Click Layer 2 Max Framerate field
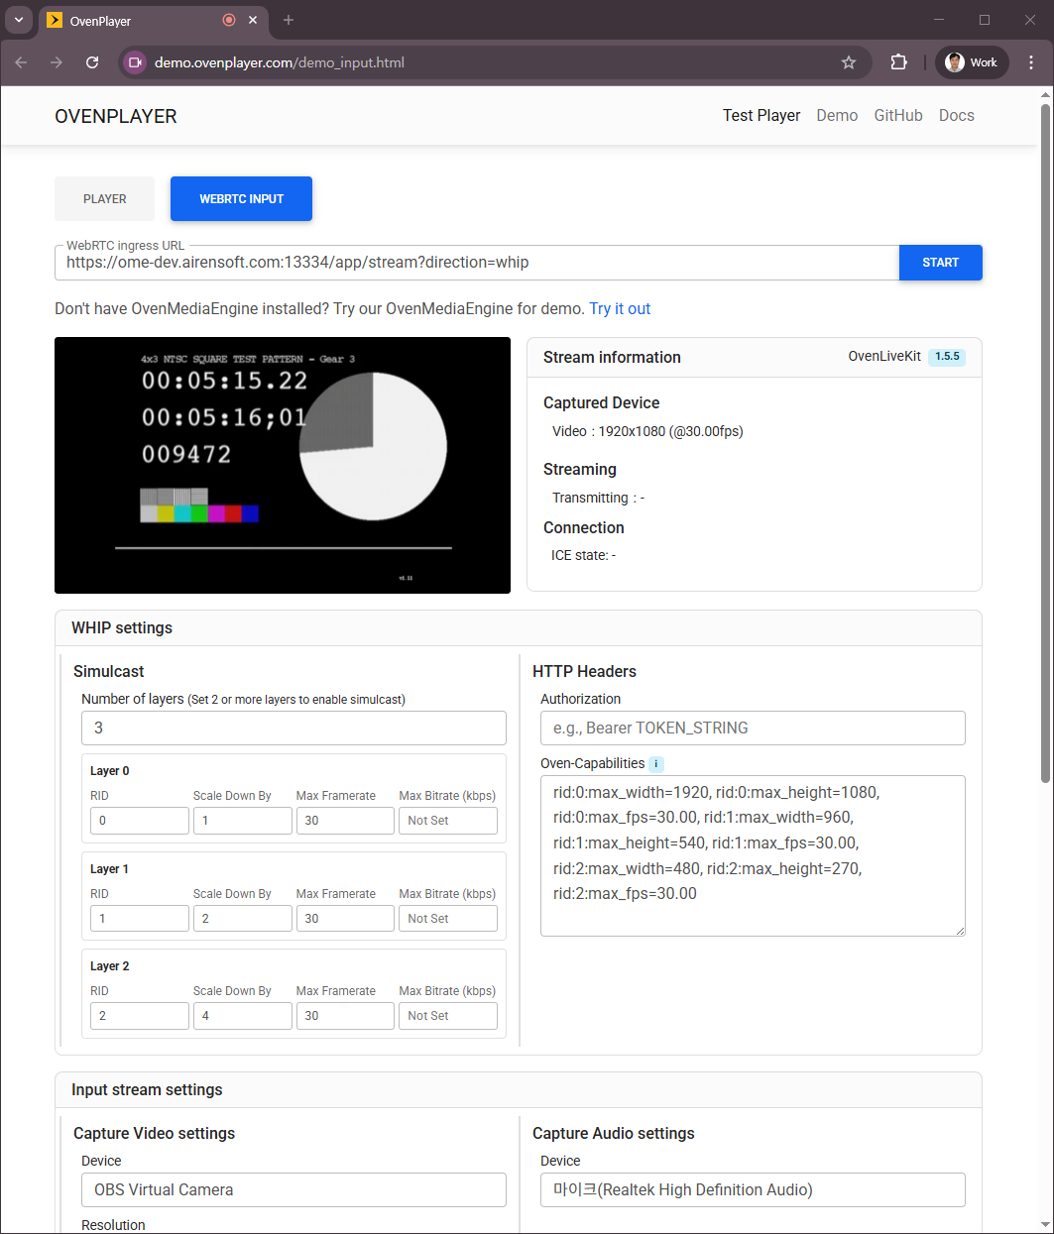This screenshot has width=1054, height=1234. point(345,1016)
